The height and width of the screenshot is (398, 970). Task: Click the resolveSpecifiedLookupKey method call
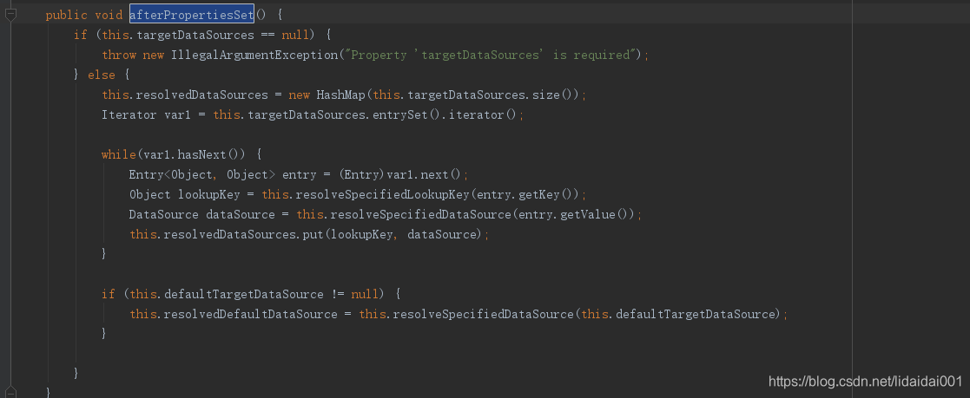tap(383, 195)
